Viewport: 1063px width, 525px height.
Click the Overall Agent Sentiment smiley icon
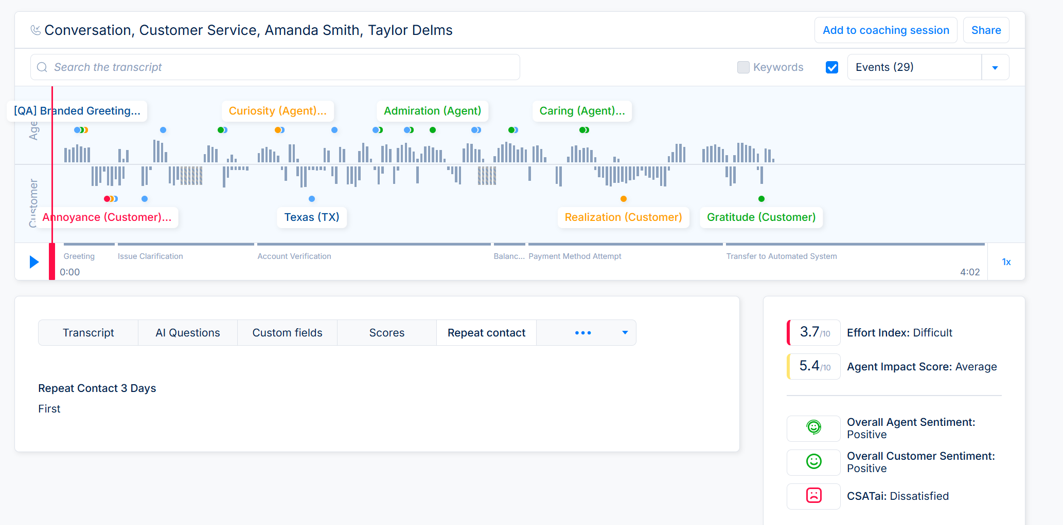(x=813, y=427)
